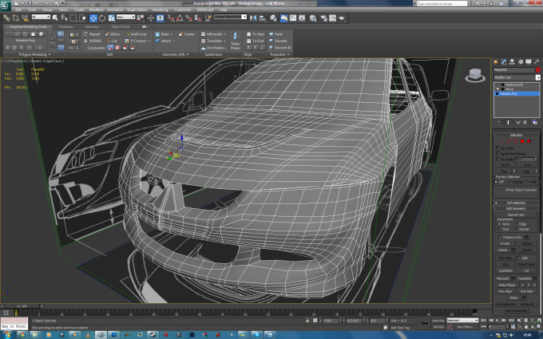This screenshot has width=543, height=339.
Task: Open the Customize menu
Action: click(183, 10)
